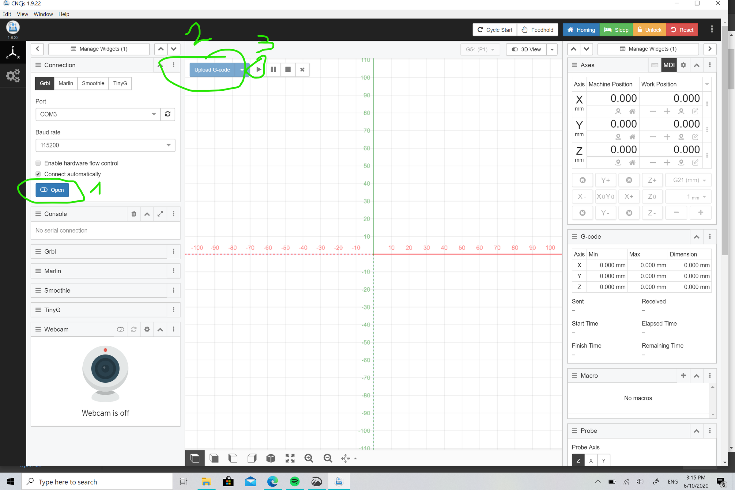Collapse the Axes widget chevron
The image size is (735, 490).
697,65
